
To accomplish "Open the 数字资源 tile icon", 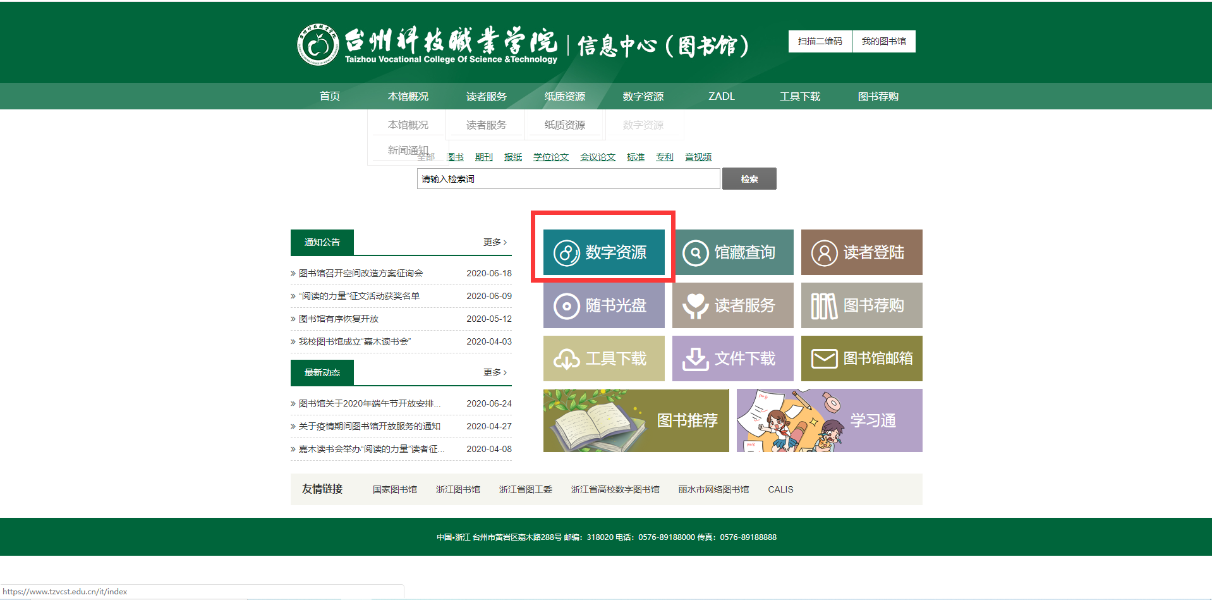I will pos(604,252).
